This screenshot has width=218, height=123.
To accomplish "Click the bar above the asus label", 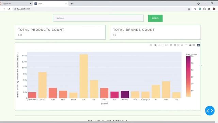I will coord(63,94).
